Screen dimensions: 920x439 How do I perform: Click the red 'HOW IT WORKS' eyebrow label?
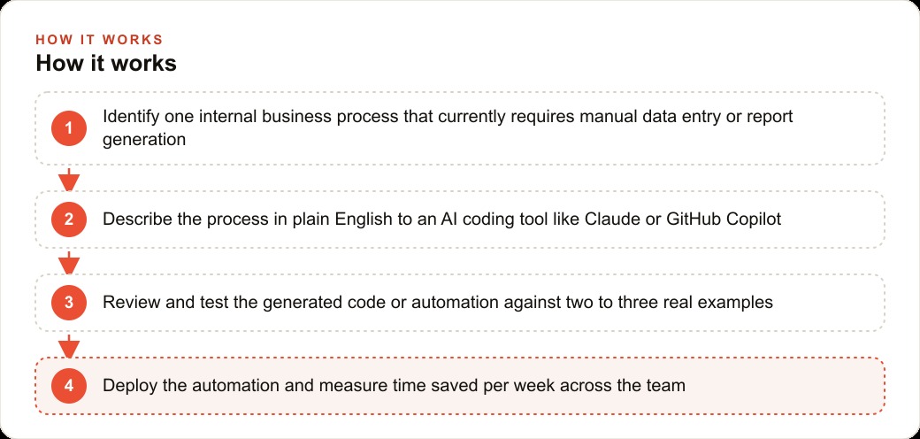99,40
